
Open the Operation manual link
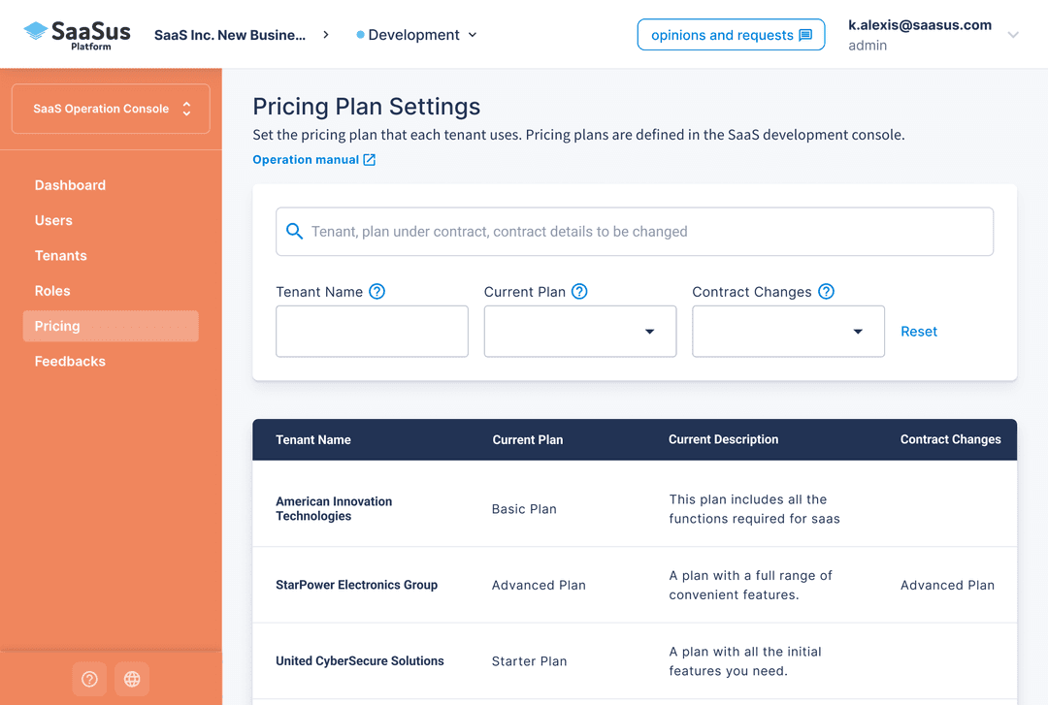coord(306,158)
